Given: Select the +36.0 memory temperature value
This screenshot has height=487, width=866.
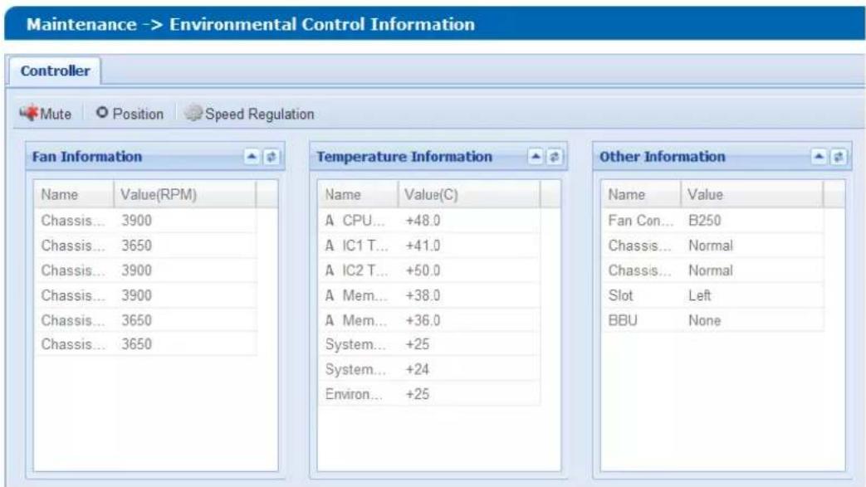Looking at the screenshot, I should coord(423,320).
